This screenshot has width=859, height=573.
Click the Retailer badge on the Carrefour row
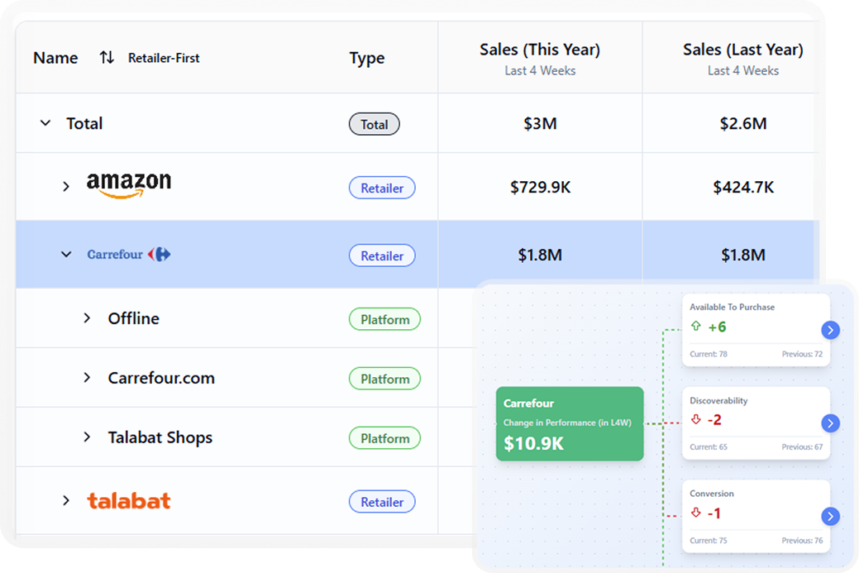point(382,255)
